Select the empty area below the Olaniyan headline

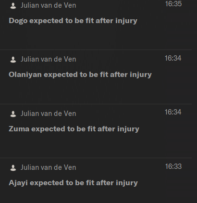96,92
